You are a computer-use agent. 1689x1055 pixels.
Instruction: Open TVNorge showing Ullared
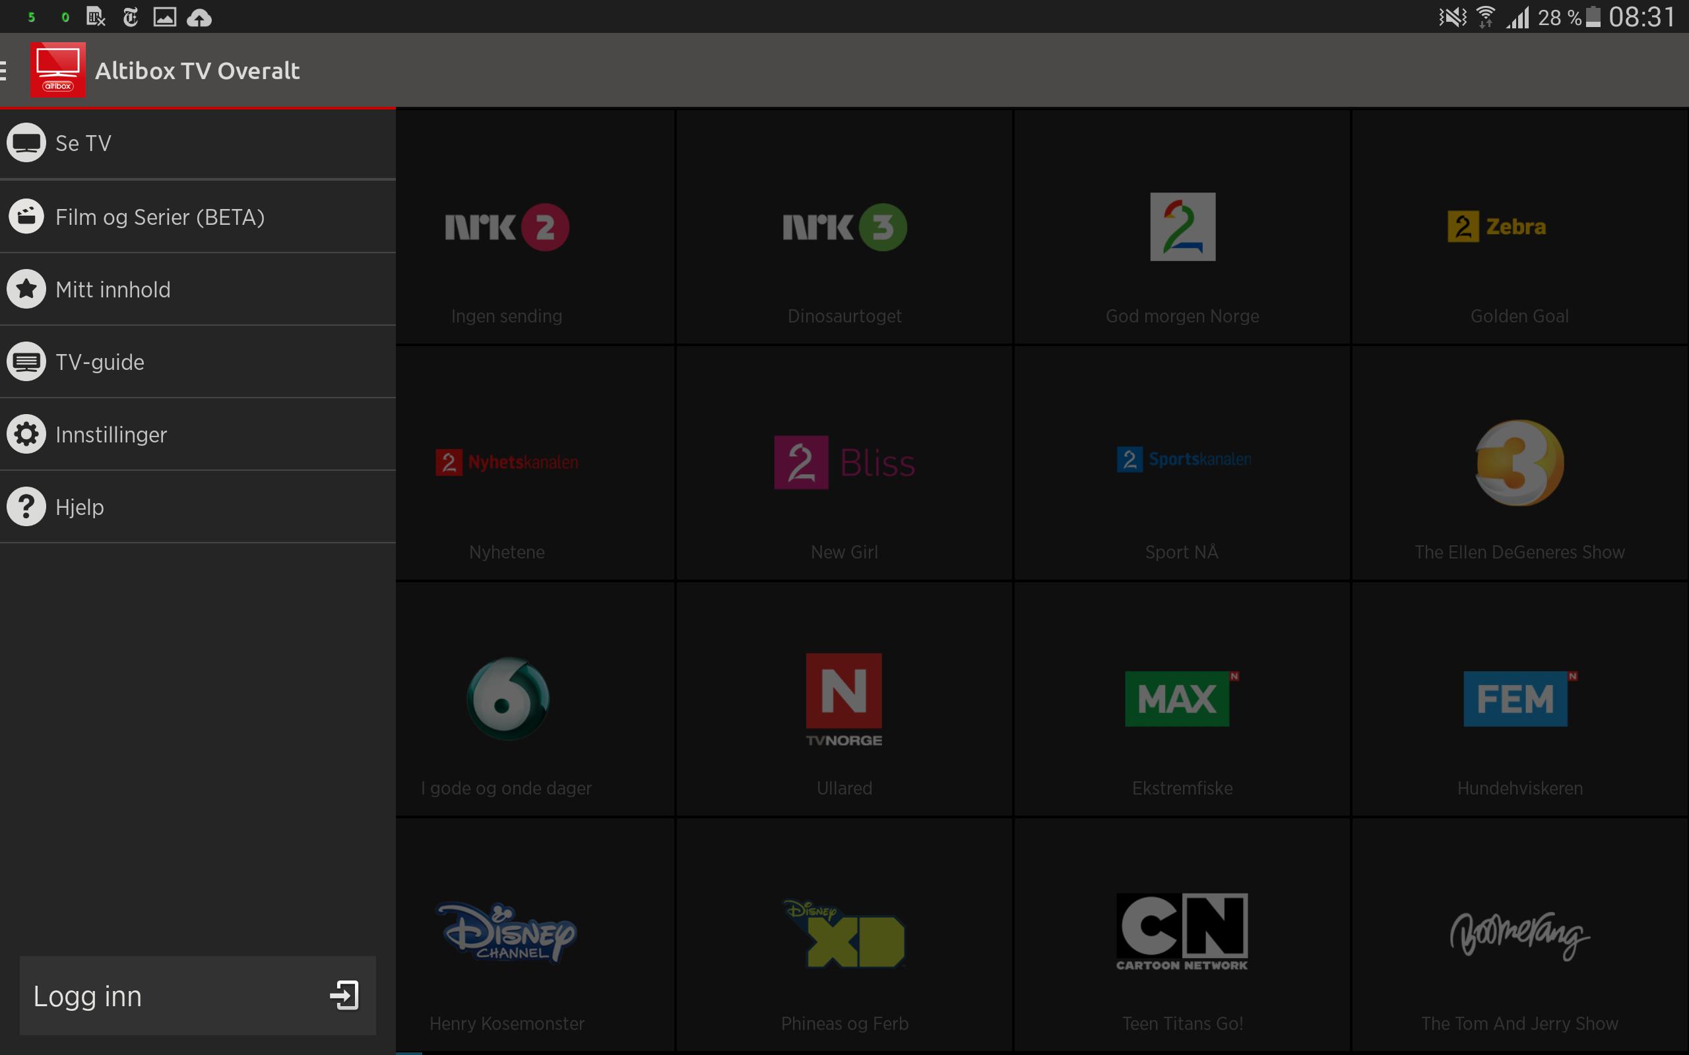click(844, 698)
